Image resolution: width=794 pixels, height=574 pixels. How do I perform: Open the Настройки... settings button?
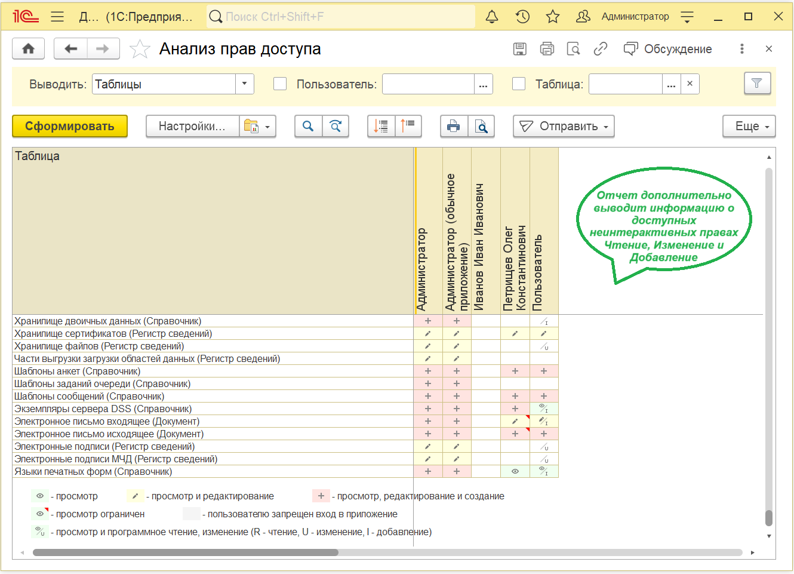coord(192,126)
